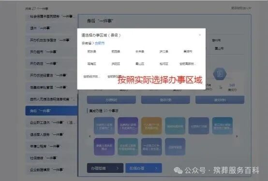
Task: Select highlighted 身后 一件事 sidebar item
Action: (x=51, y=111)
